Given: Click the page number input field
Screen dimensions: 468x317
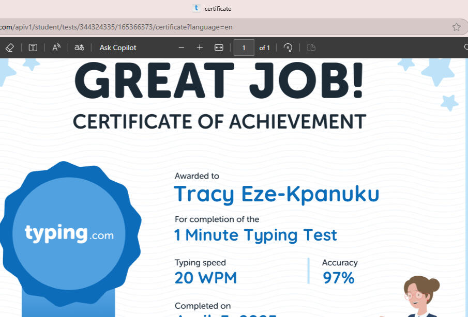Looking at the screenshot, I should pos(244,47).
